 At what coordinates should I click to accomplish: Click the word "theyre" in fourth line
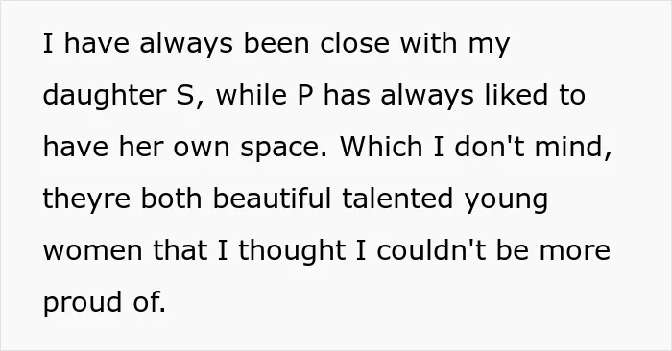pyautogui.click(x=86, y=200)
